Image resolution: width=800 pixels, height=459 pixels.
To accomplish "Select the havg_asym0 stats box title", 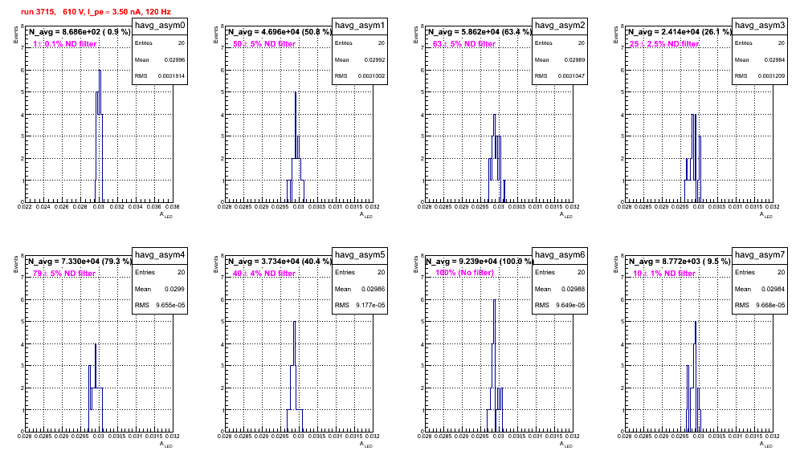I will click(160, 26).
